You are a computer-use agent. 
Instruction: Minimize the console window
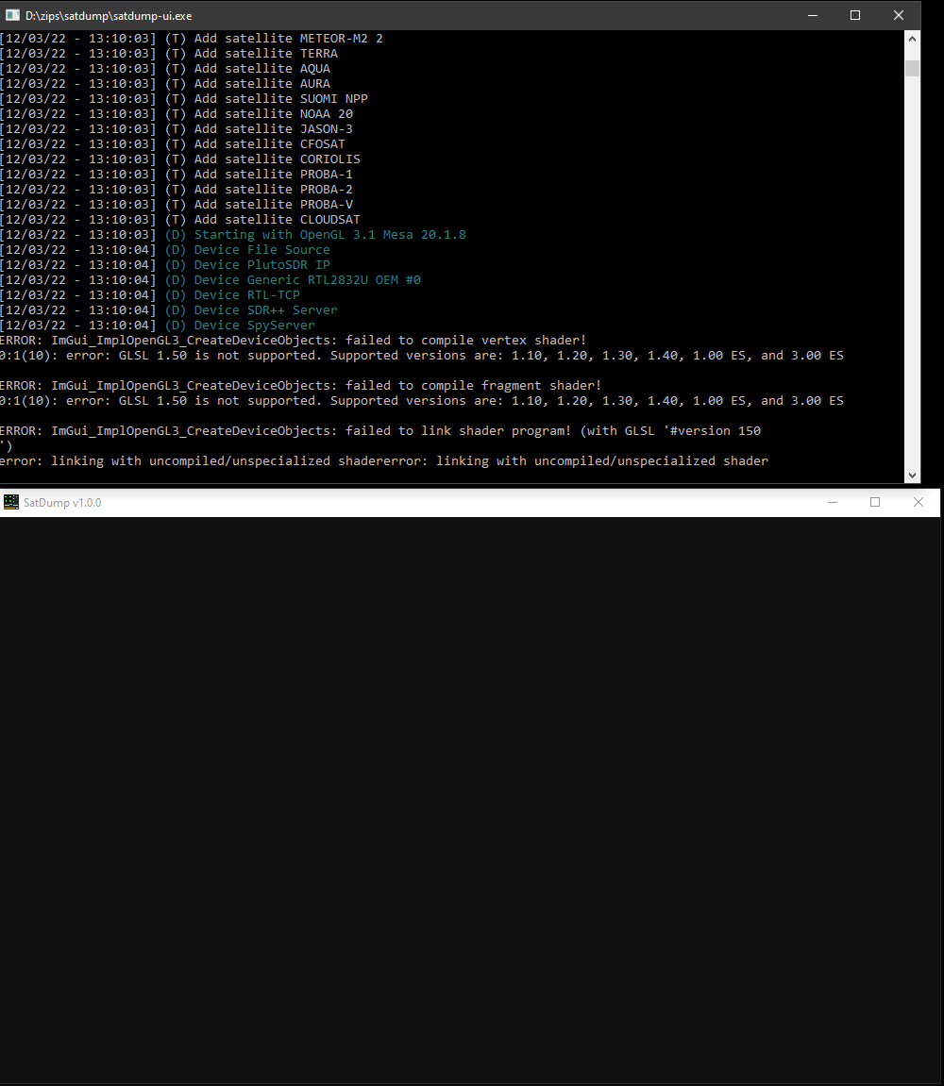click(813, 15)
